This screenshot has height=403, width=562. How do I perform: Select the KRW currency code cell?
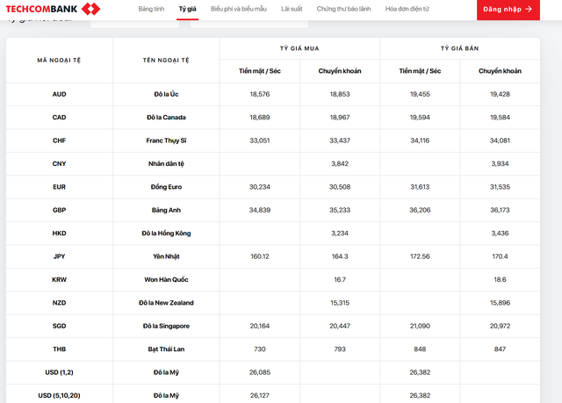(x=59, y=280)
